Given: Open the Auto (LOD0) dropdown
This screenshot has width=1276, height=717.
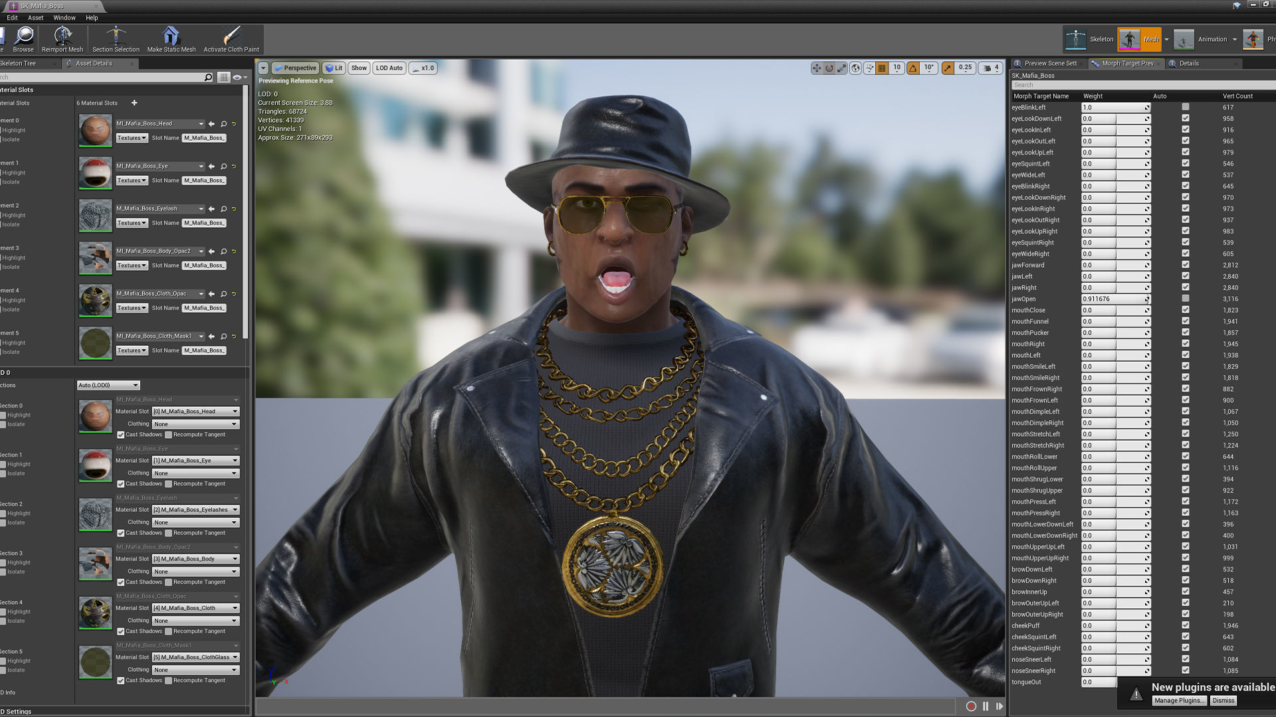Looking at the screenshot, I should pyautogui.click(x=108, y=385).
